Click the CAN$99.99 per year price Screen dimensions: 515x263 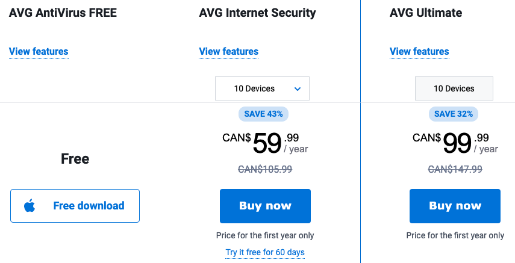click(455, 143)
